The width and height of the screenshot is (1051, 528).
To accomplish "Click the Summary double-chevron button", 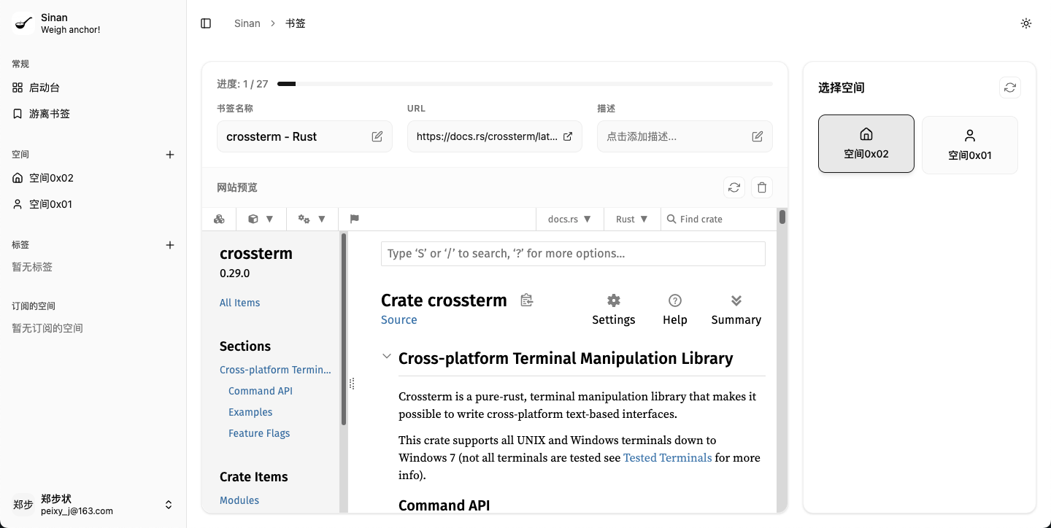I will point(736,309).
